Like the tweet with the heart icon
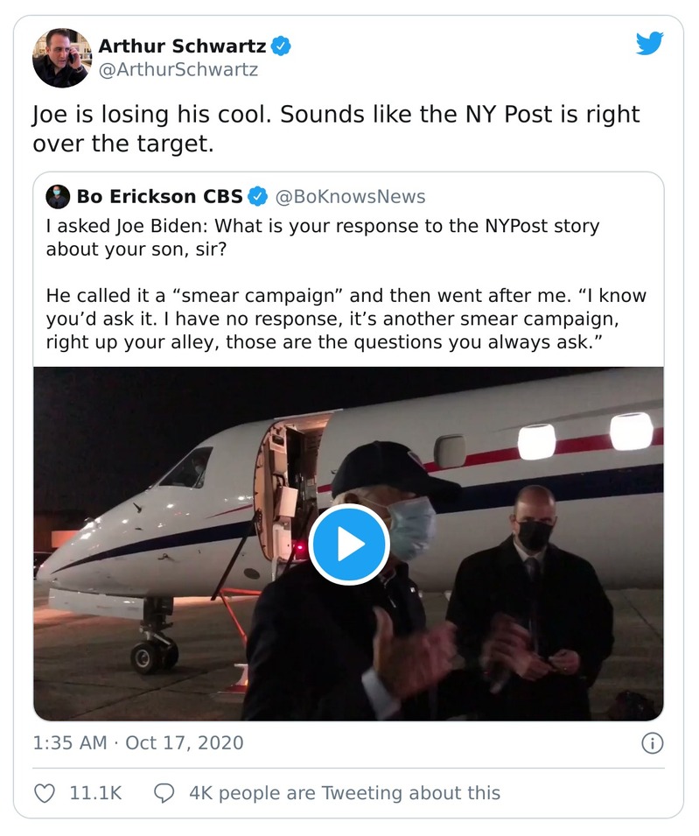699x836 pixels. pos(44,793)
